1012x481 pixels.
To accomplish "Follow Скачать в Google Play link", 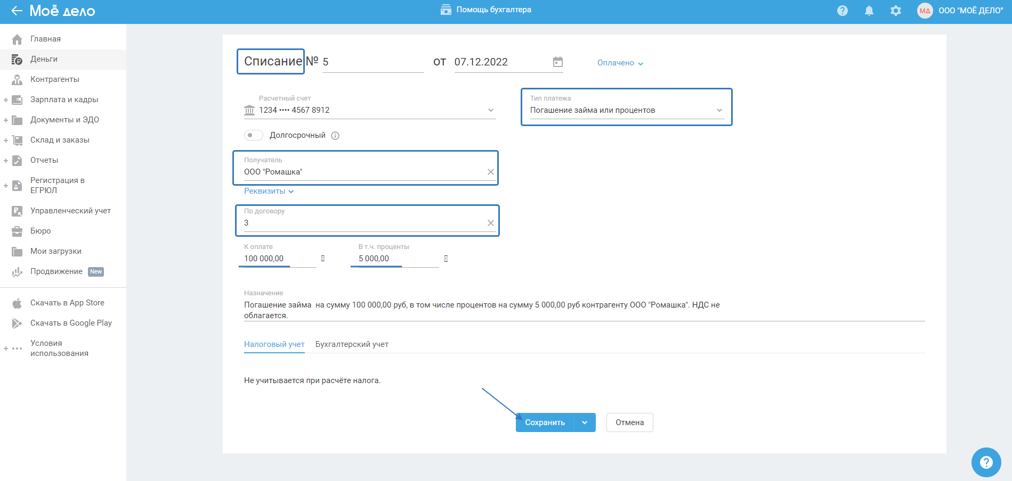I will [71, 323].
